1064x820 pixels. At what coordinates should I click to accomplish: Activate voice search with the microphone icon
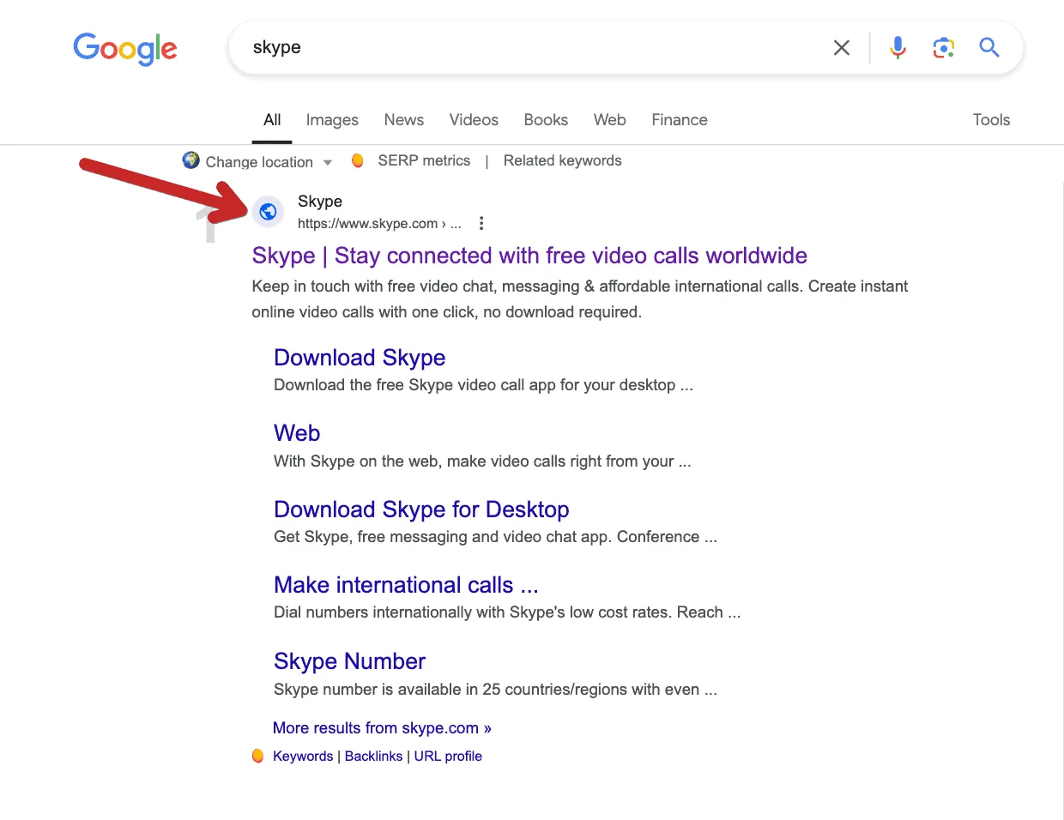tap(898, 48)
